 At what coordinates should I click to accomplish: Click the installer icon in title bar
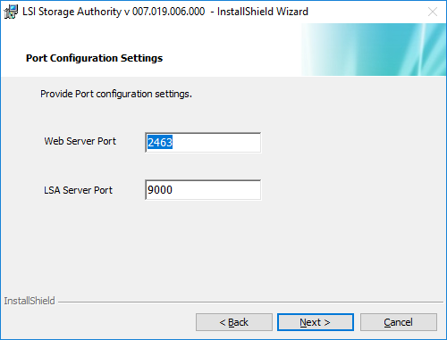point(11,12)
